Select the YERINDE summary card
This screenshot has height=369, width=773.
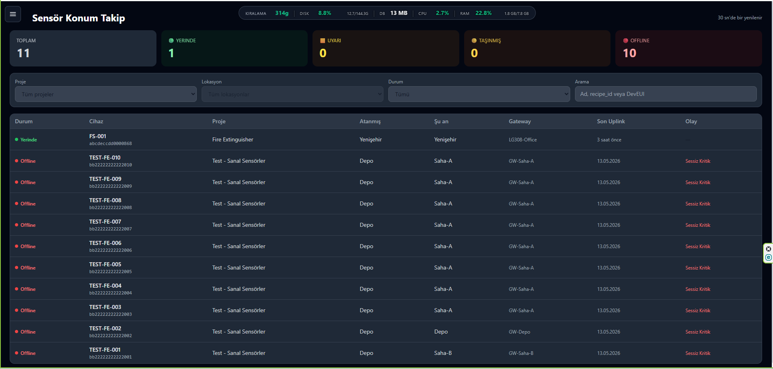pyautogui.click(x=234, y=48)
